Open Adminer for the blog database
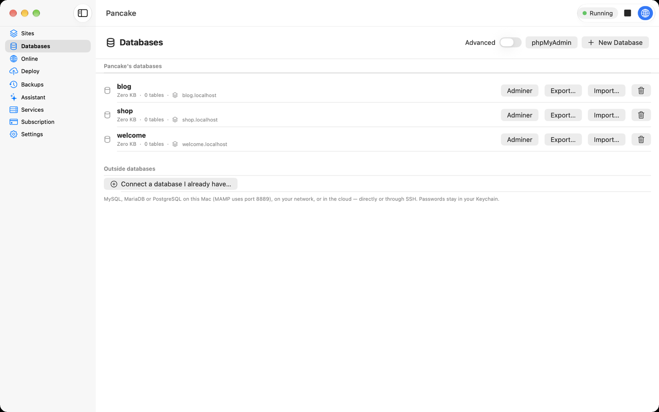Viewport: 659px width, 412px height. [x=520, y=91]
